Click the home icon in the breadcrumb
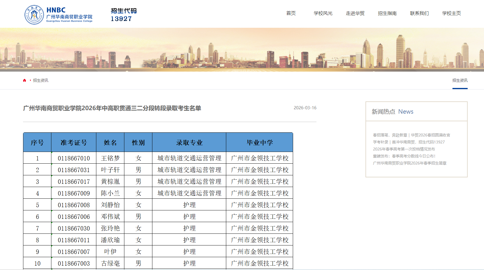This screenshot has width=484, height=270. coord(24,80)
